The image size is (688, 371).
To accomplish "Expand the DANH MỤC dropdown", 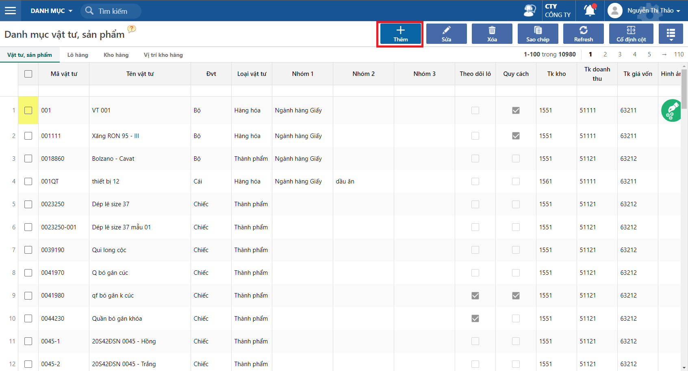I will pos(51,11).
